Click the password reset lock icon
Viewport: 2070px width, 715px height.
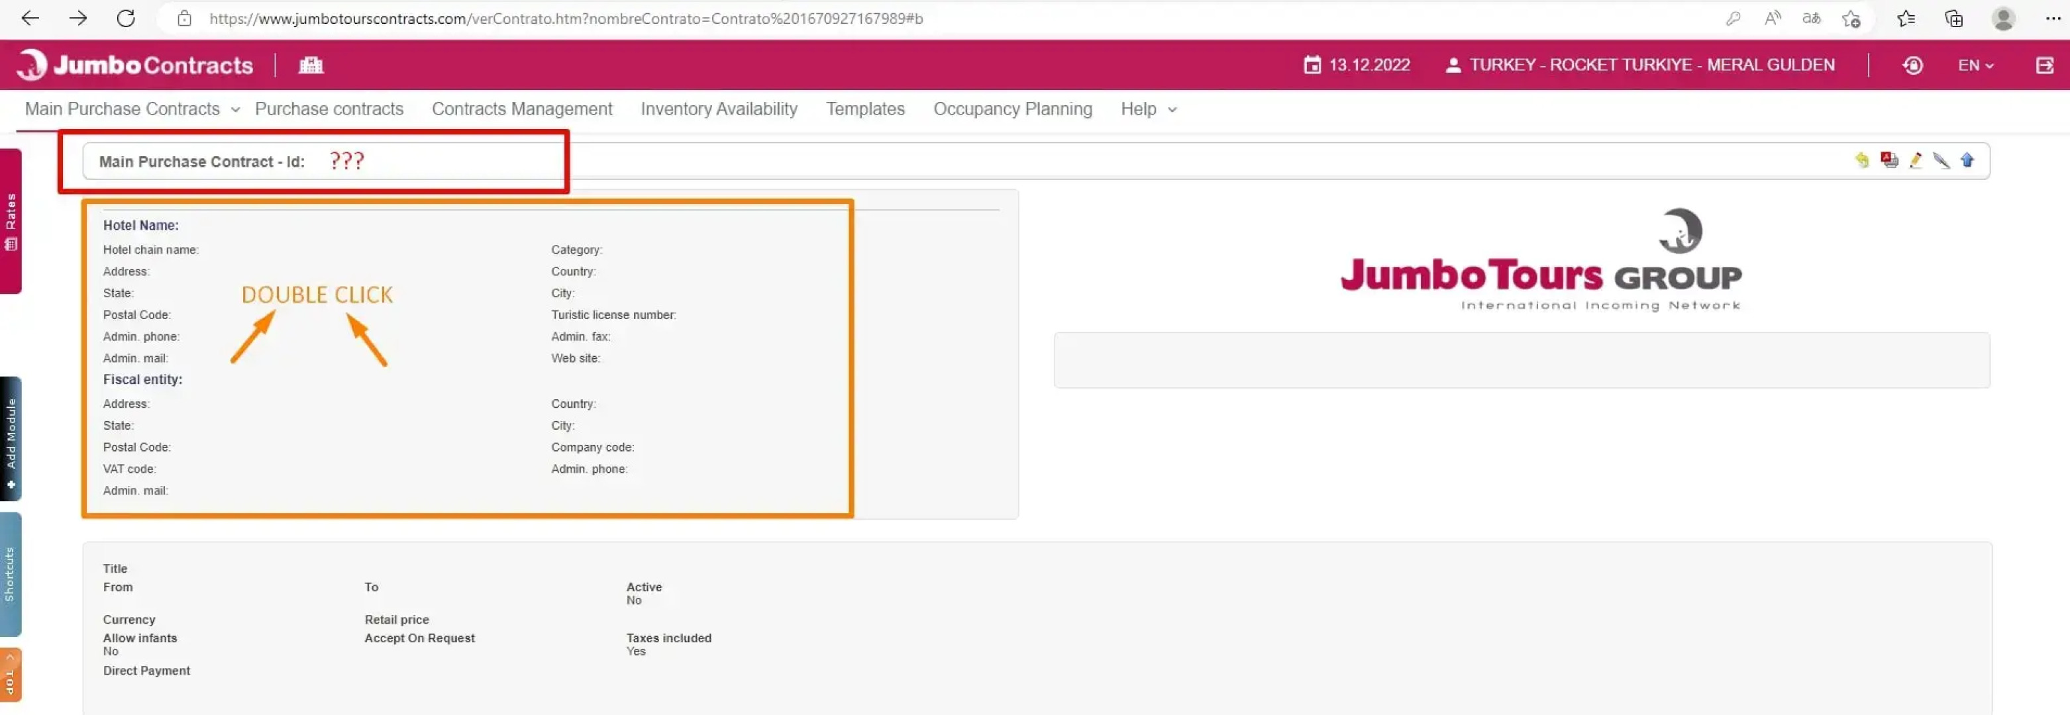[1912, 65]
